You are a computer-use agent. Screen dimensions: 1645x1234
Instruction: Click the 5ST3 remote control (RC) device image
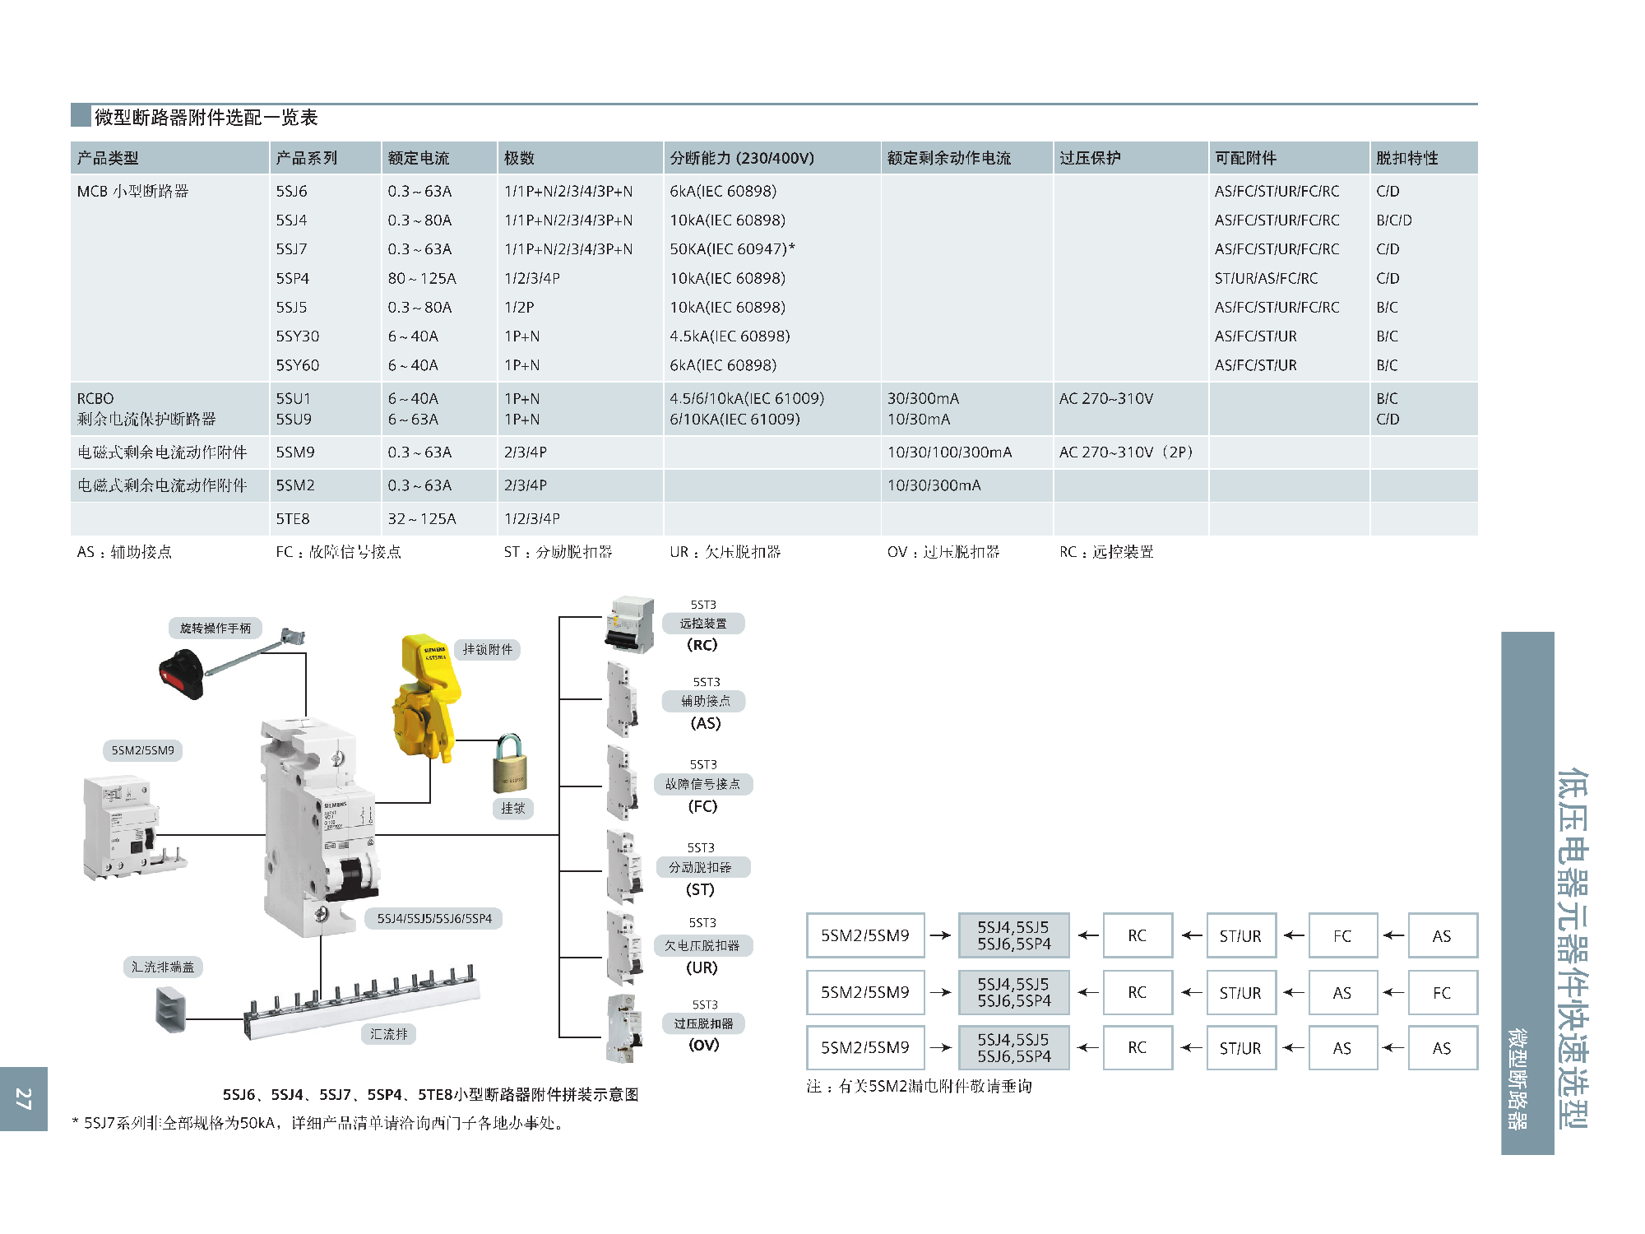click(629, 625)
